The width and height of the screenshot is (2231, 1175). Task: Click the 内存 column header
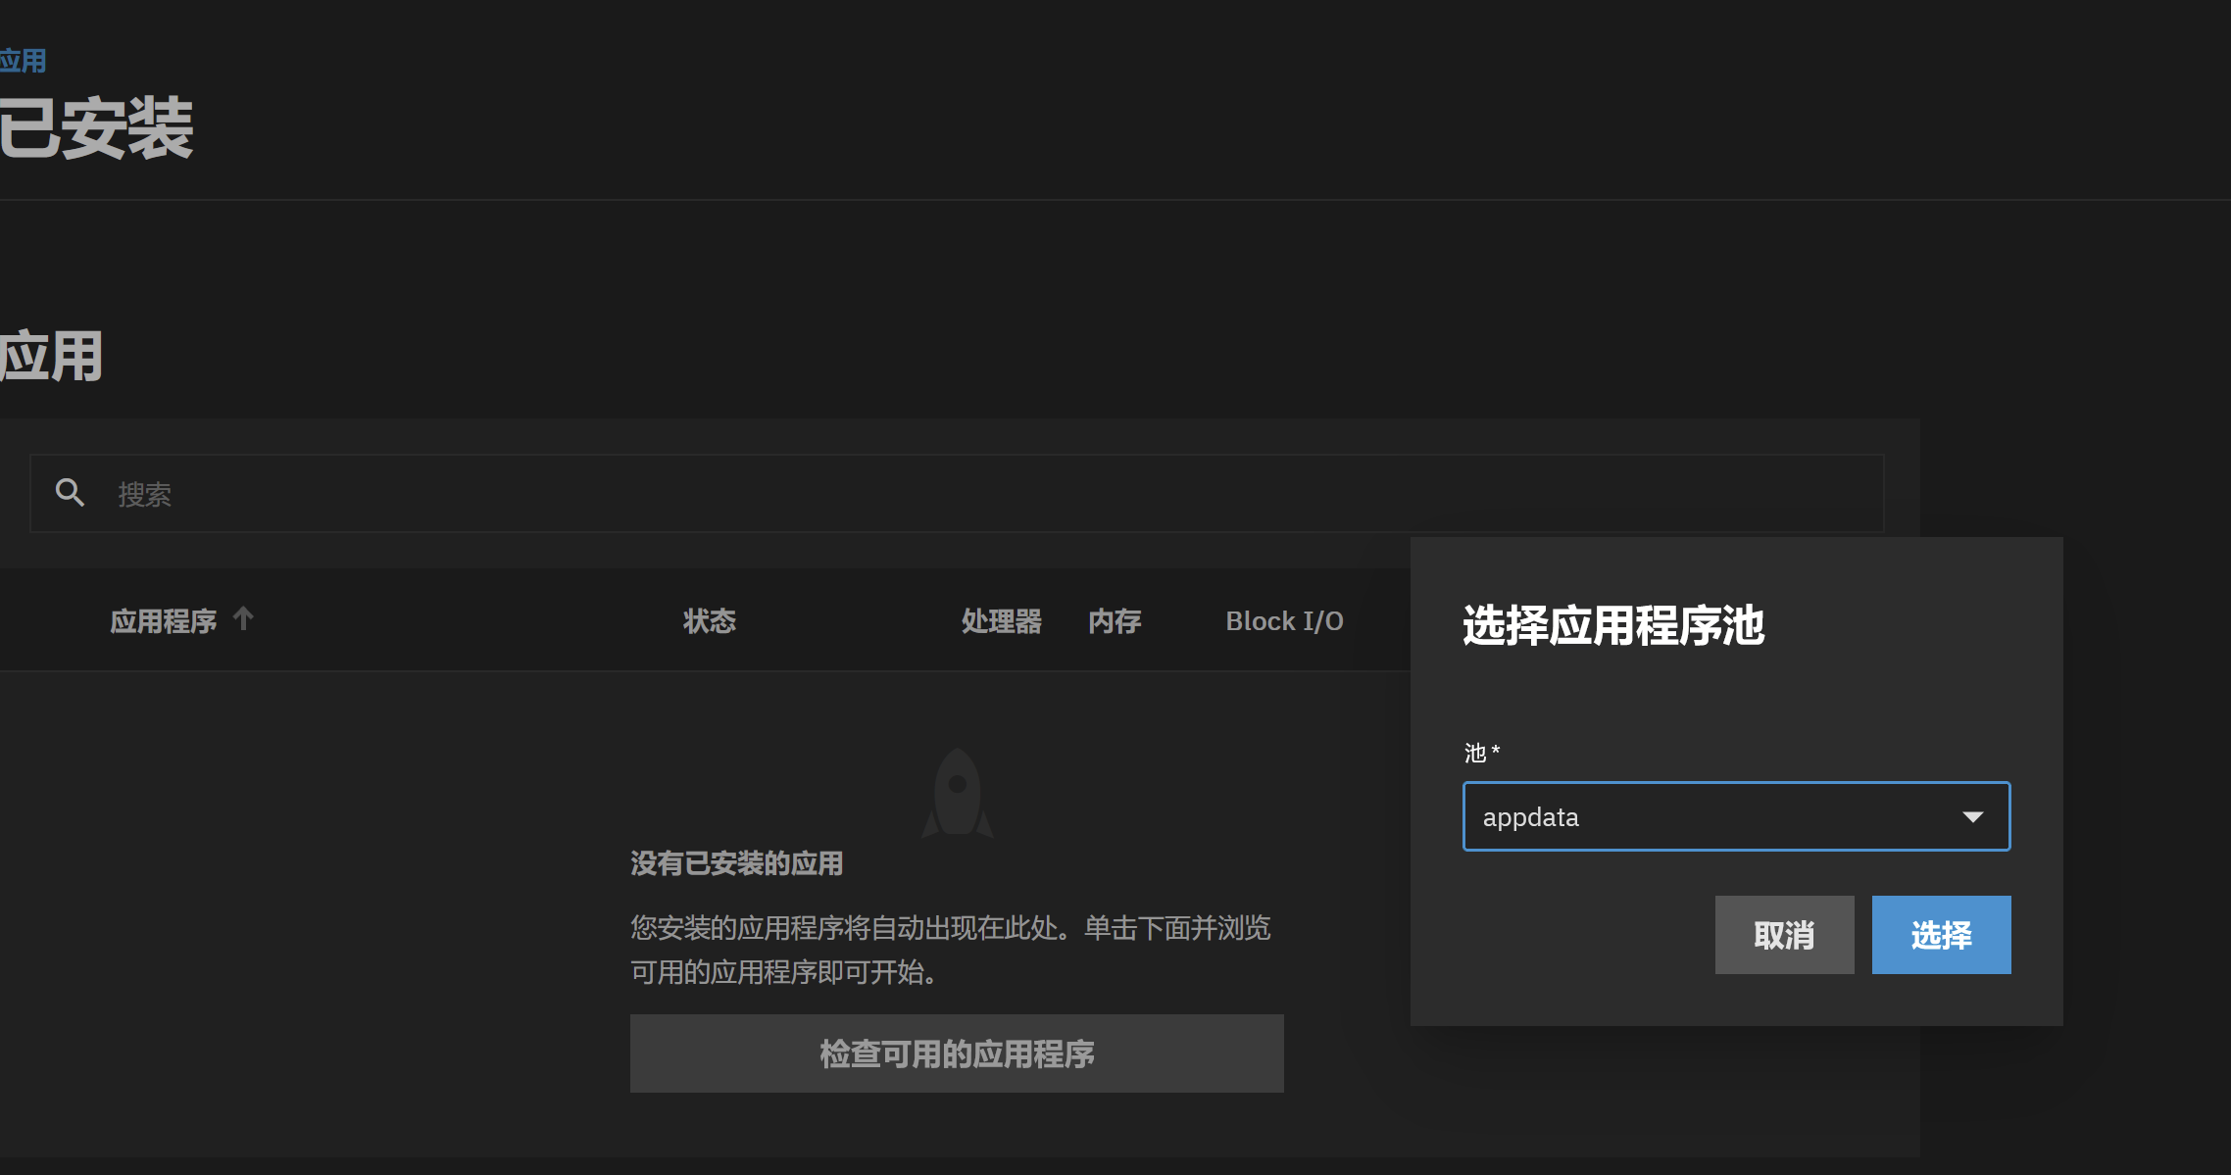[x=1115, y=621]
